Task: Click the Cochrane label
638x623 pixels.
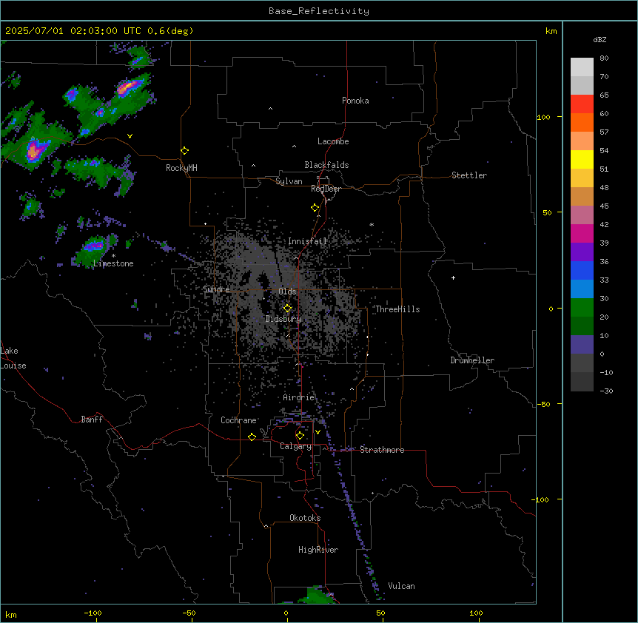Action: [x=238, y=420]
